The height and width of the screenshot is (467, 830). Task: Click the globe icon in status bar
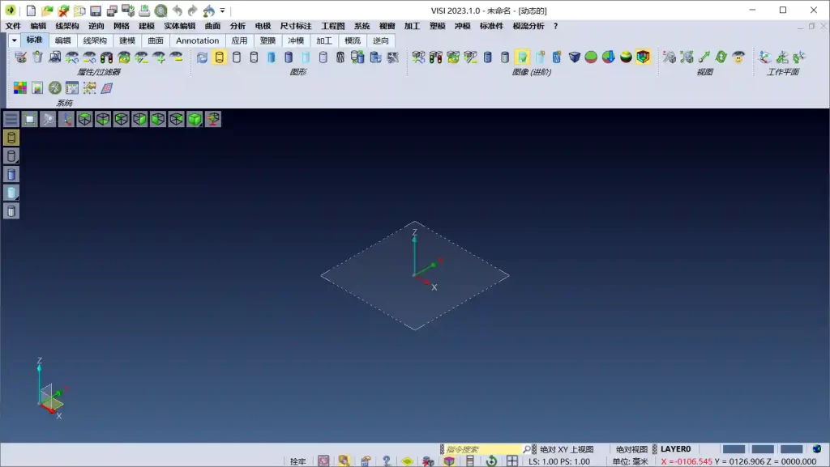click(817, 448)
